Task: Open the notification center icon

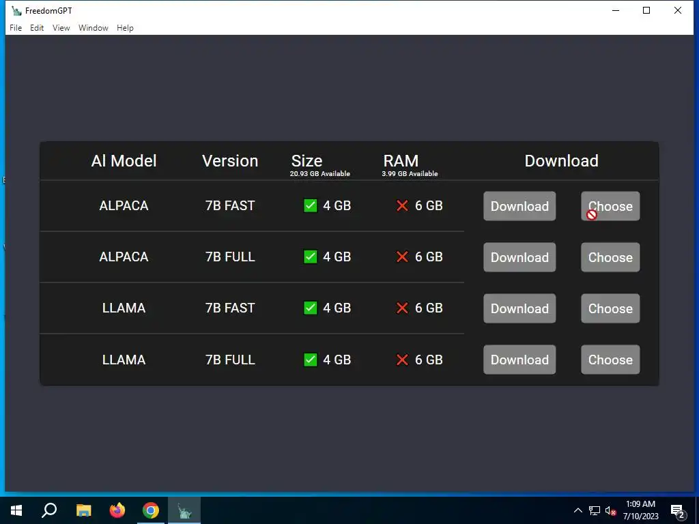Action: tap(677, 512)
